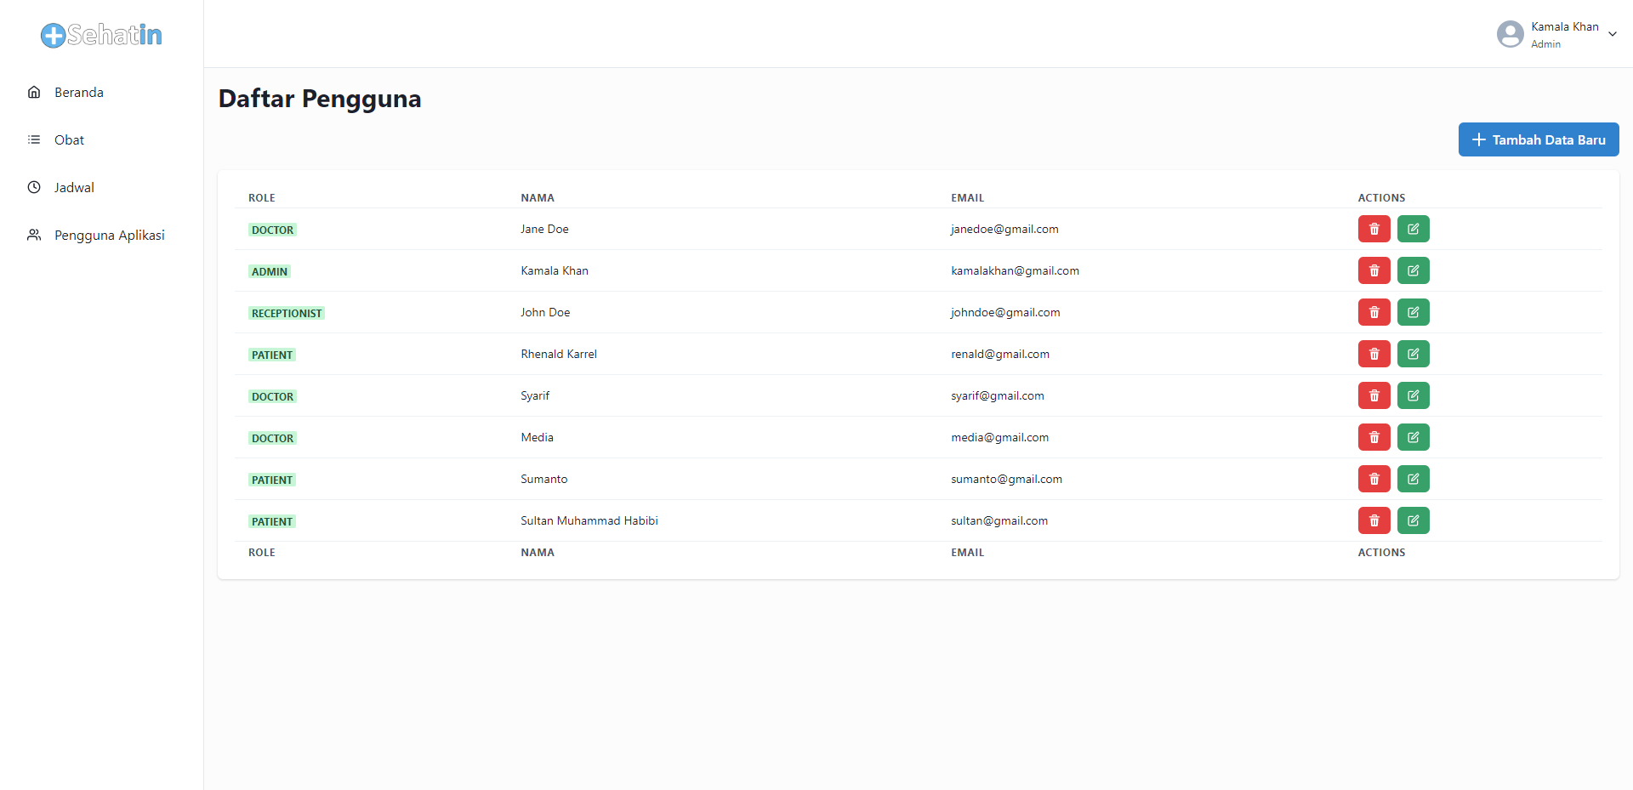The width and height of the screenshot is (1633, 790).
Task: Click Tambah Data Baru button
Action: 1539,139
